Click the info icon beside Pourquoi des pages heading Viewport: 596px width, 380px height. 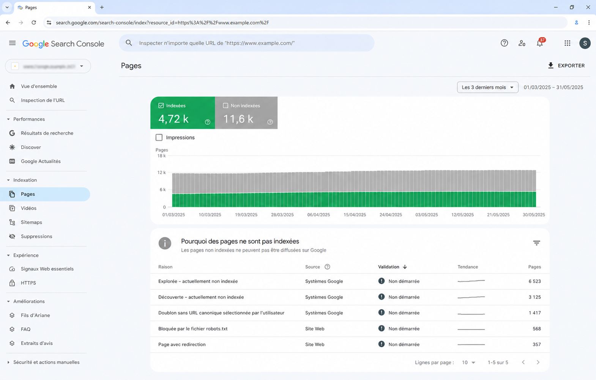point(165,243)
